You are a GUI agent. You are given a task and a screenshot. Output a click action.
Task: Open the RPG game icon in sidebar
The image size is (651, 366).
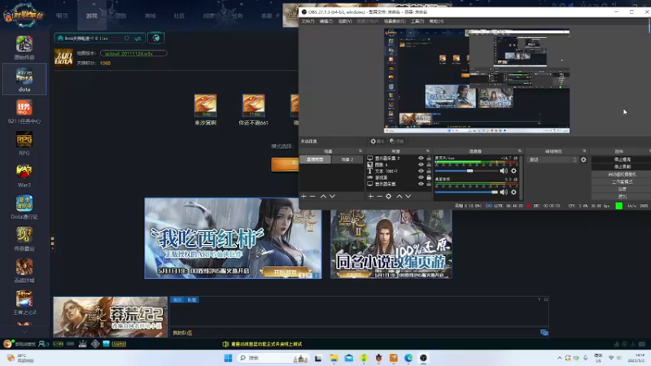(x=24, y=143)
